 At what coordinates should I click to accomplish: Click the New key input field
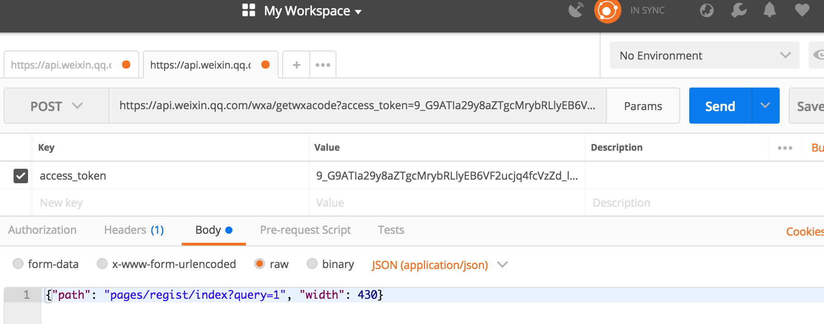point(171,203)
